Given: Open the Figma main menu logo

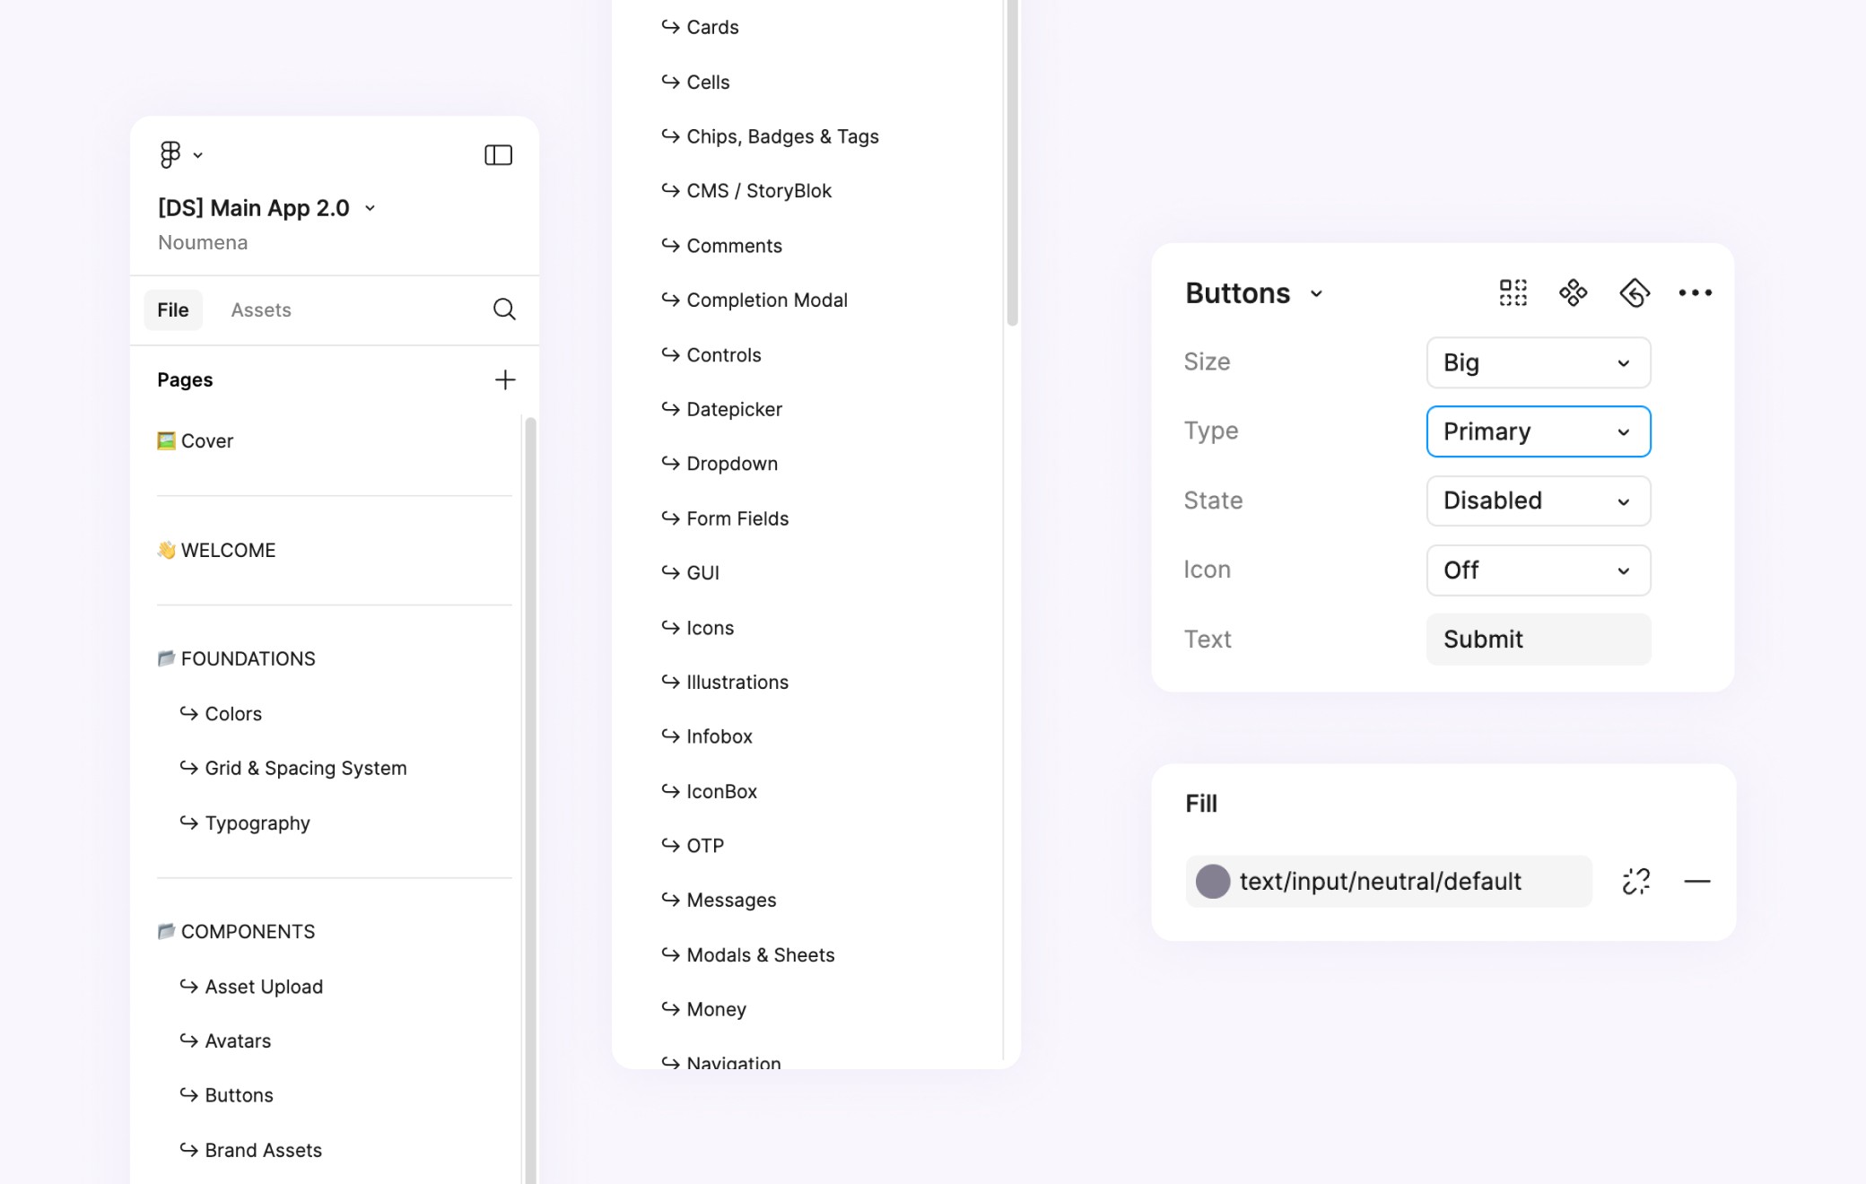Looking at the screenshot, I should 170,154.
